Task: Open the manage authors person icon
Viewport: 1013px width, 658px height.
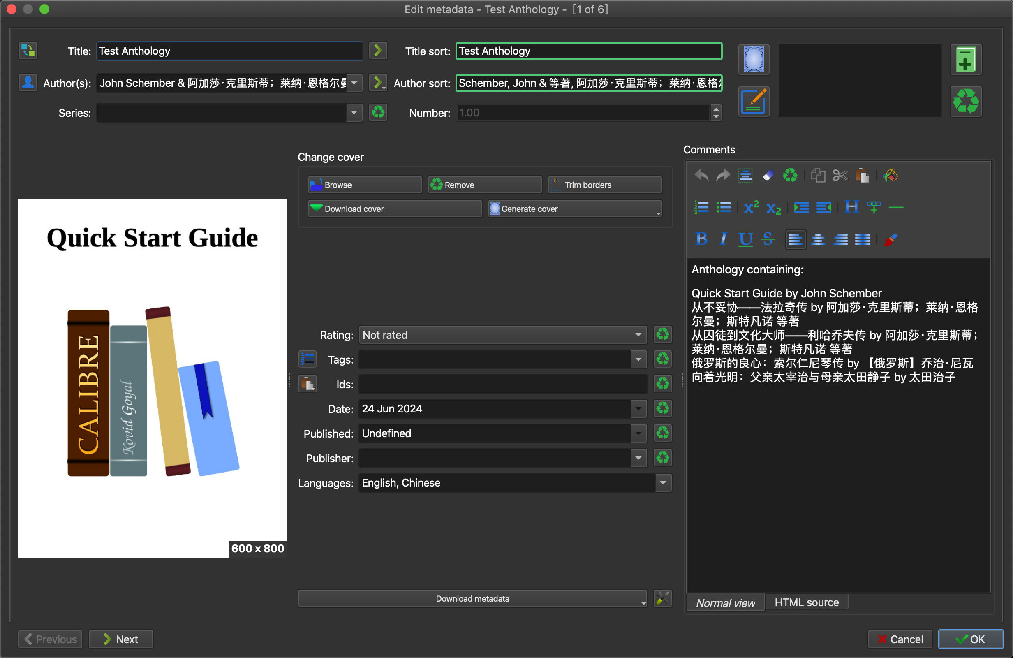Action: (28, 82)
